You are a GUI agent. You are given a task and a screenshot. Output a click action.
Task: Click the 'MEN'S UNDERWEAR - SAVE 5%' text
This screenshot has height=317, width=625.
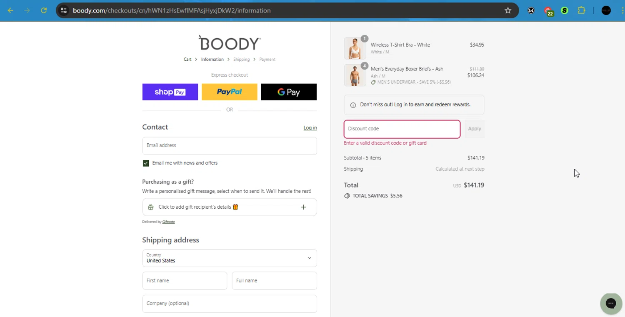[414, 82]
